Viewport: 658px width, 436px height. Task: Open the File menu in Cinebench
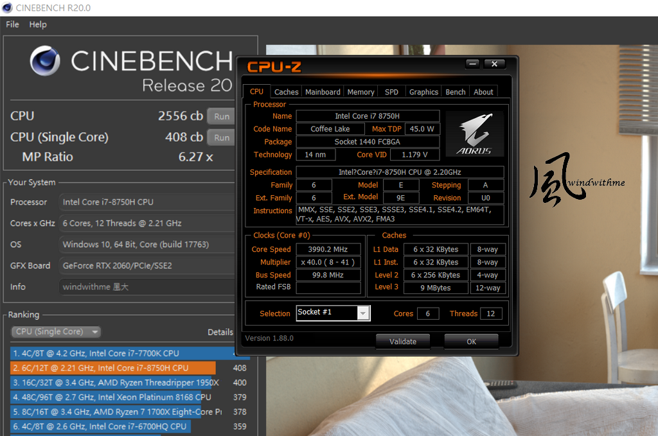[x=12, y=24]
